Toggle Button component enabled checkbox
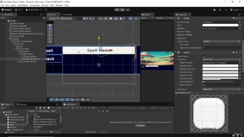The height and width of the screenshot is (137, 244). point(181,53)
